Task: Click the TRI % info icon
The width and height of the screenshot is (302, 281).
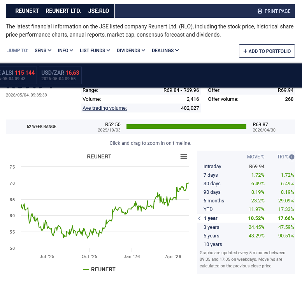Action: pos(291,157)
